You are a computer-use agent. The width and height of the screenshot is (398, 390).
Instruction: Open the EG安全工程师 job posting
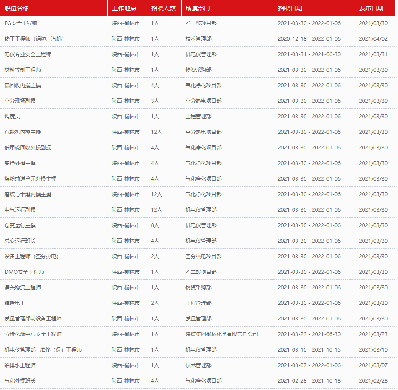click(21, 23)
